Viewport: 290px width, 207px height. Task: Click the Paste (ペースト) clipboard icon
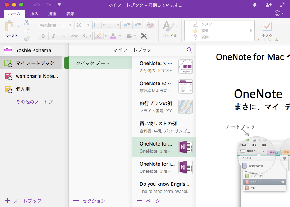(x=10, y=26)
